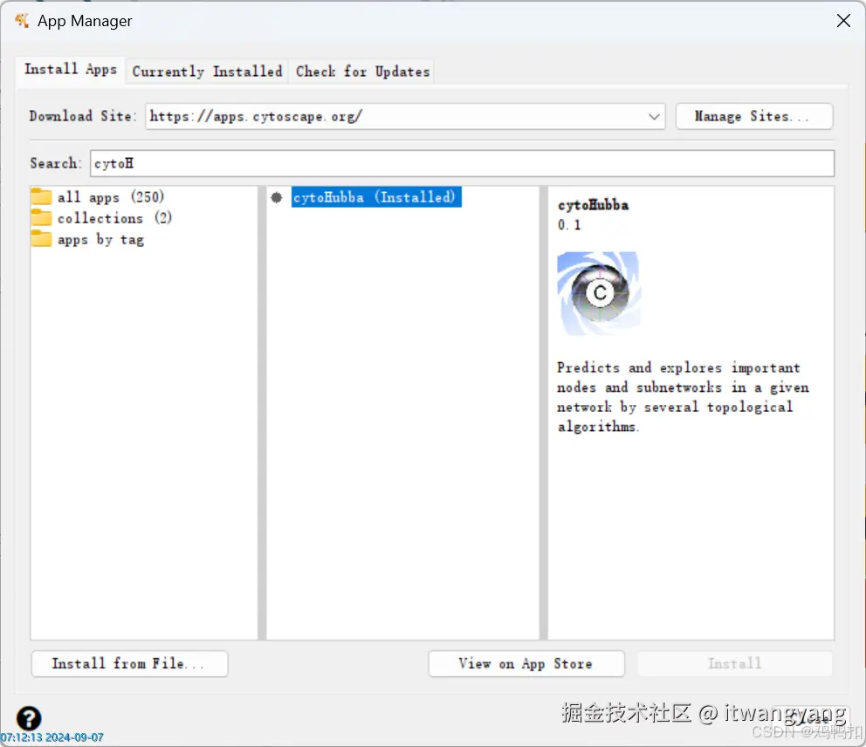
Task: Select the apps by tag category
Action: [x=100, y=240]
